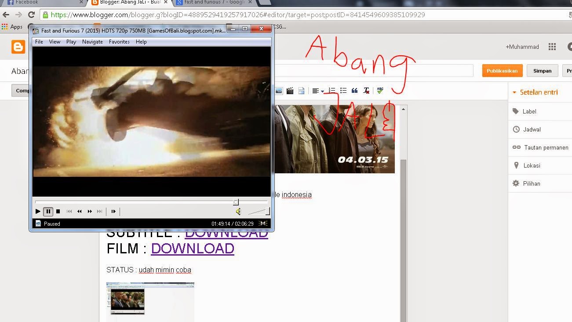
Task: Click the Pause button in the media player
Action: click(x=48, y=212)
